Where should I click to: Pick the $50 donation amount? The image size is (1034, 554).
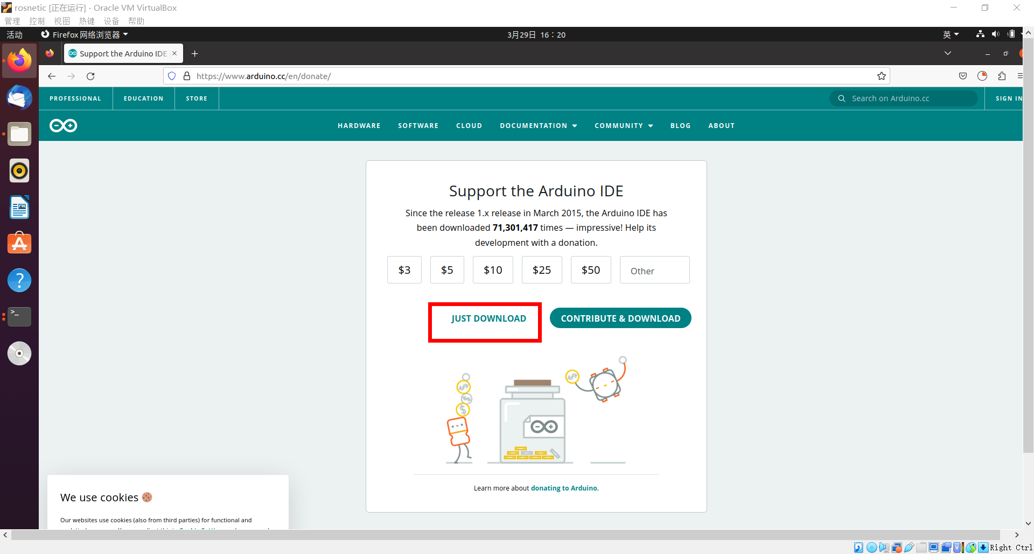point(591,270)
